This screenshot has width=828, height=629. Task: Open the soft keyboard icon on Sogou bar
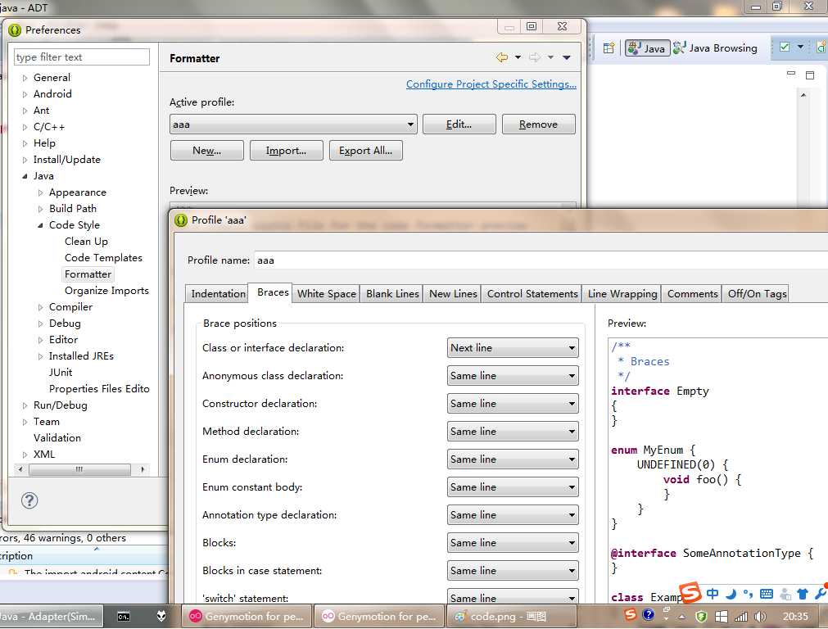(x=767, y=594)
